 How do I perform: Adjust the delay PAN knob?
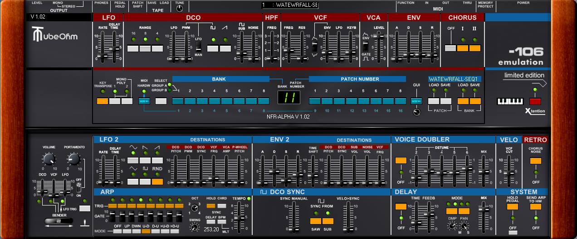click(x=464, y=225)
